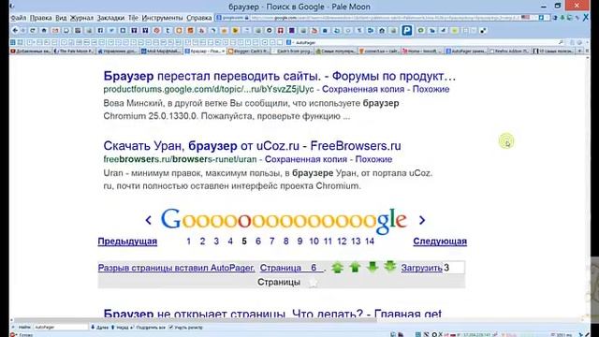
Task: Click the find bar text field
Action: [x=60, y=328]
